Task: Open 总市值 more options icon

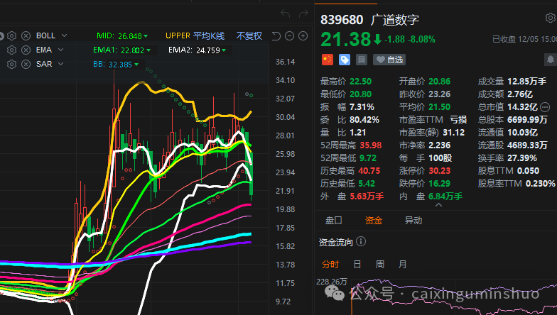Action: pyautogui.click(x=544, y=106)
